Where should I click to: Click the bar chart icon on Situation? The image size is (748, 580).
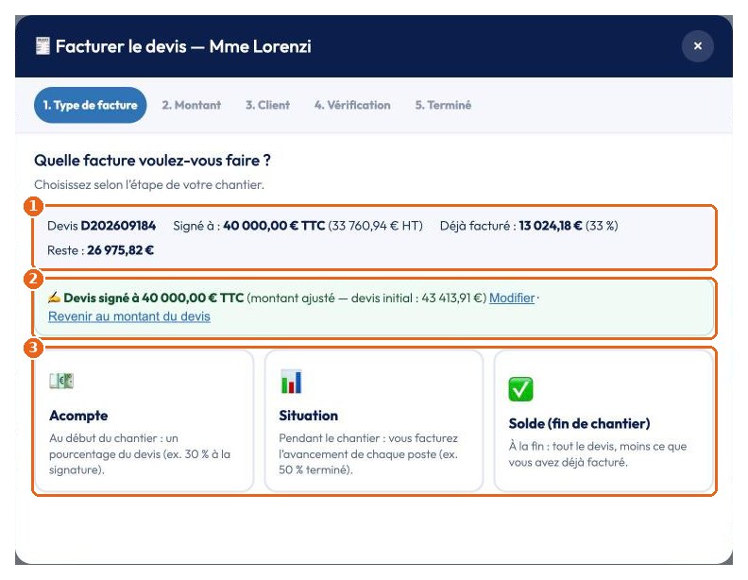[x=292, y=381]
